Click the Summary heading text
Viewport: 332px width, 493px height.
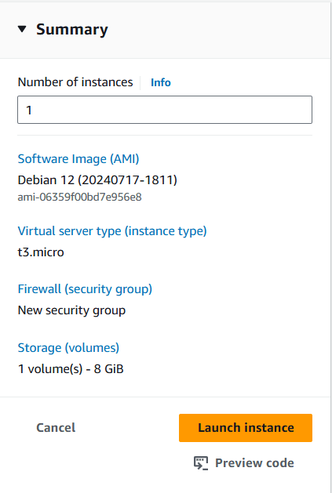pos(72,30)
